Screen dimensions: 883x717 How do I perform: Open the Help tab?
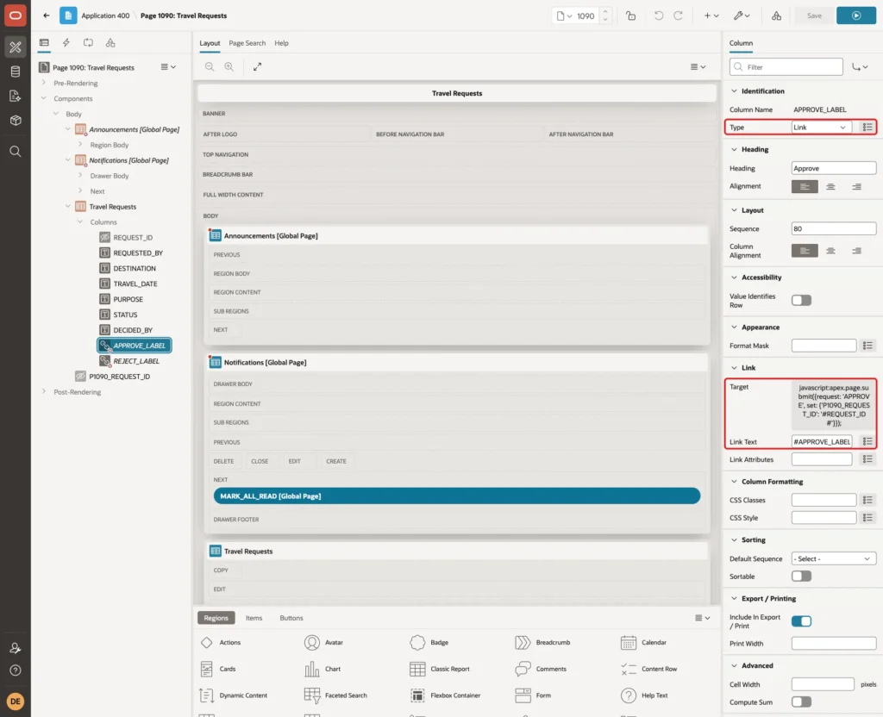coord(281,43)
